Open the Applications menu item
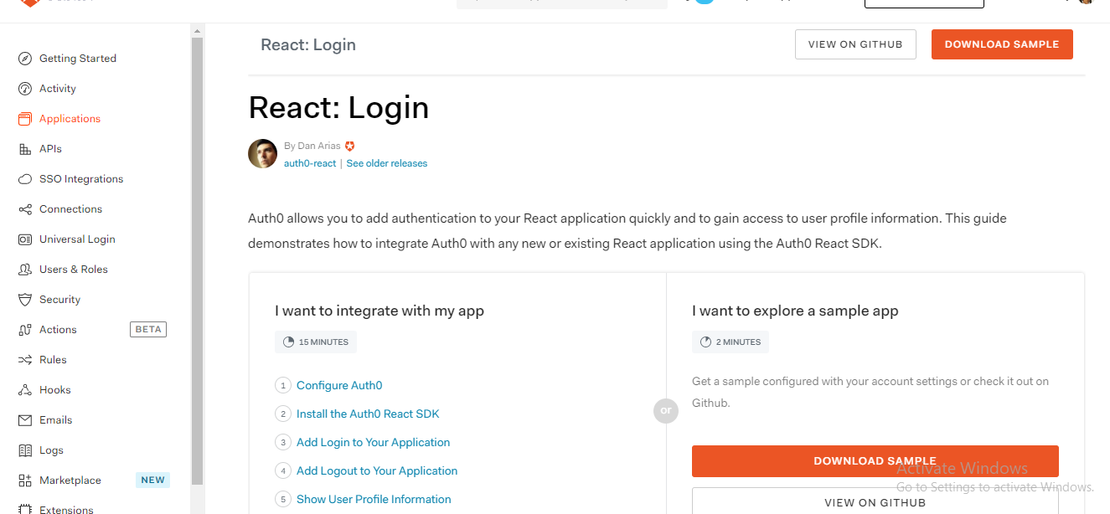Screen dimensions: 1110x514 tap(70, 119)
